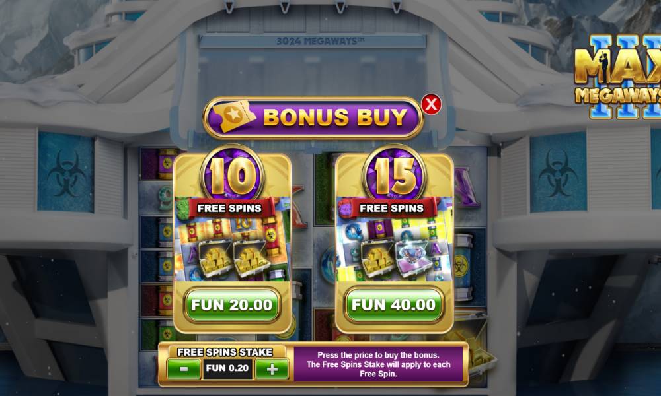Buy 15 free spins for FUN 40.00
Screen dimensions: 661x396
coord(393,305)
